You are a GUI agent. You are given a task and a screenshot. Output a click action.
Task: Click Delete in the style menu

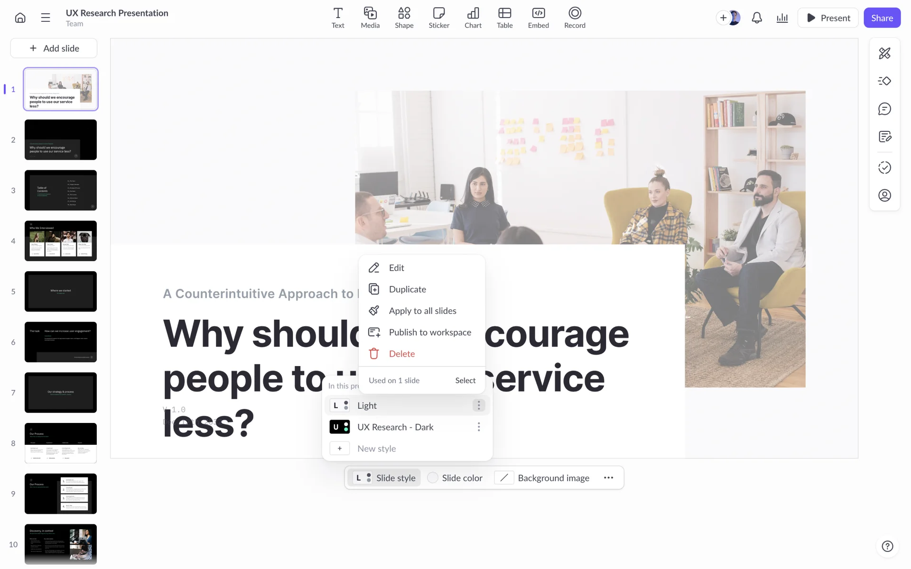click(x=401, y=354)
